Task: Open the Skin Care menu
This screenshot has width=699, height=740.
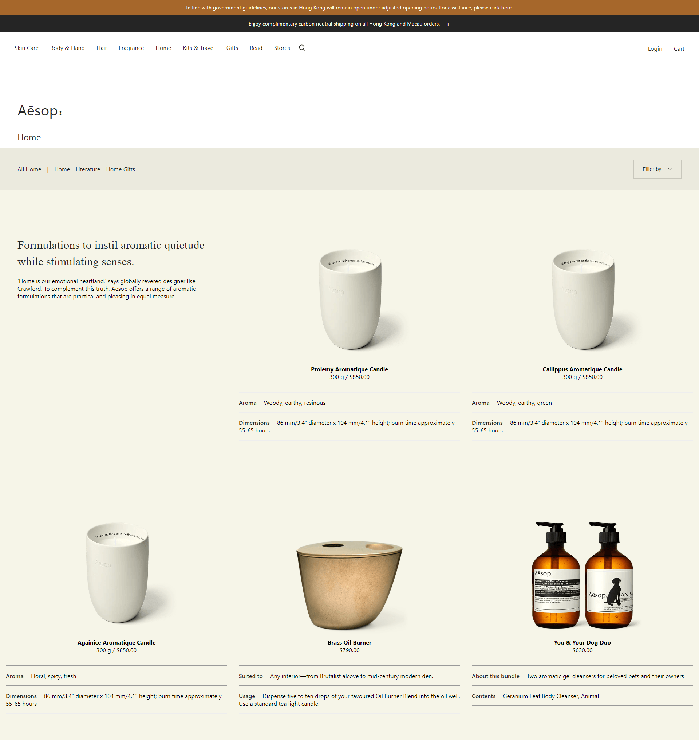Action: (27, 48)
